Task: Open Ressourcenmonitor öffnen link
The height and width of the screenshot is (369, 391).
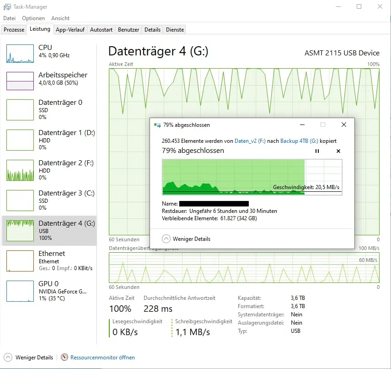Action: coord(102,358)
